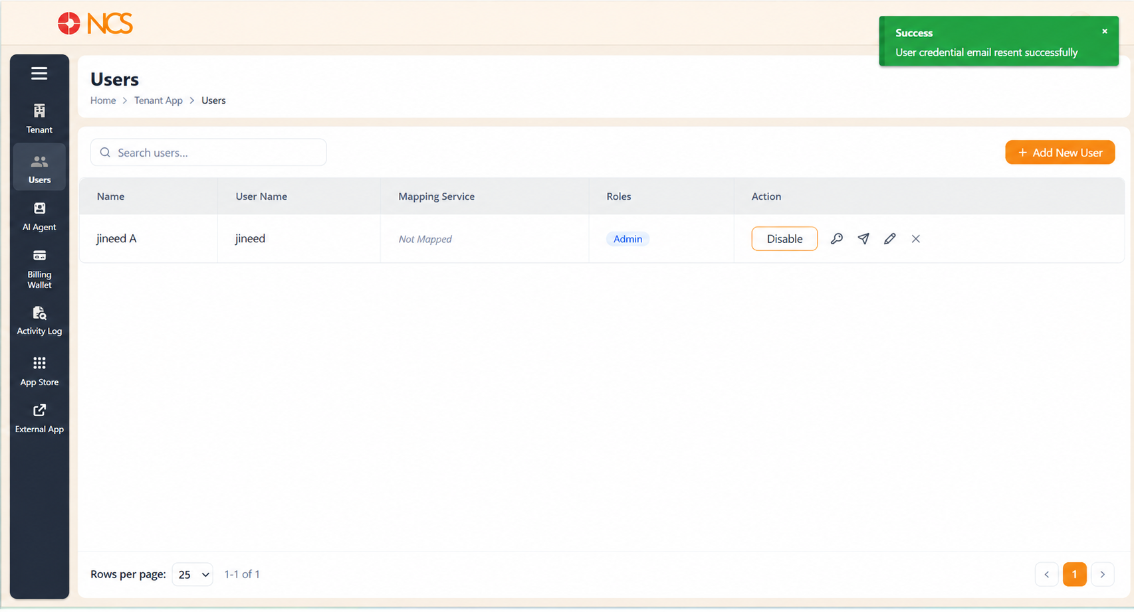1134x612 pixels.
Task: Open AI Agent from the sidebar
Action: [39, 216]
